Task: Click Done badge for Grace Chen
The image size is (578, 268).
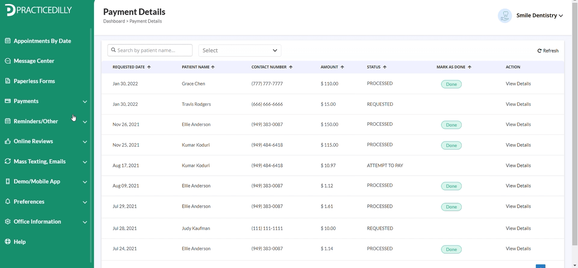Action: tap(451, 84)
